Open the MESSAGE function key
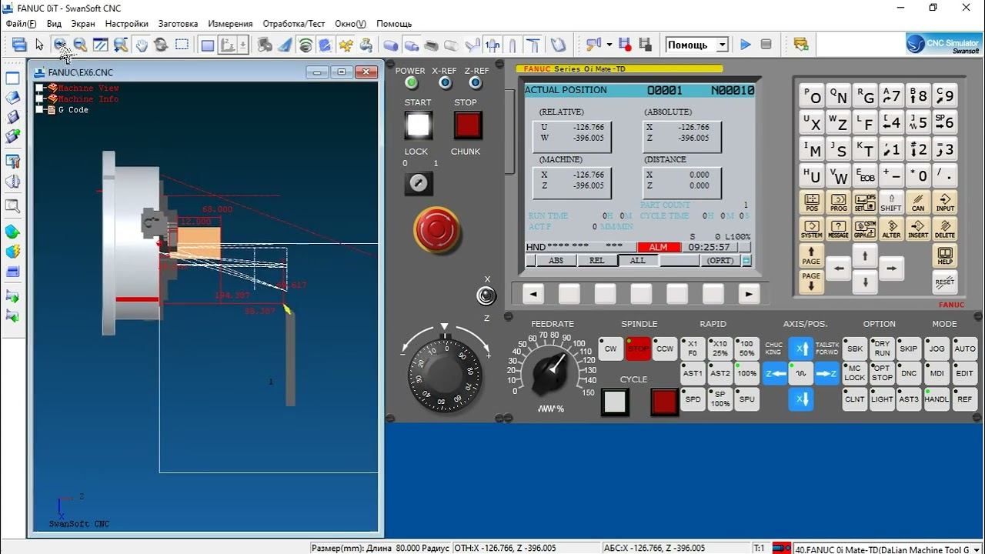The height and width of the screenshot is (554, 985). (x=838, y=229)
